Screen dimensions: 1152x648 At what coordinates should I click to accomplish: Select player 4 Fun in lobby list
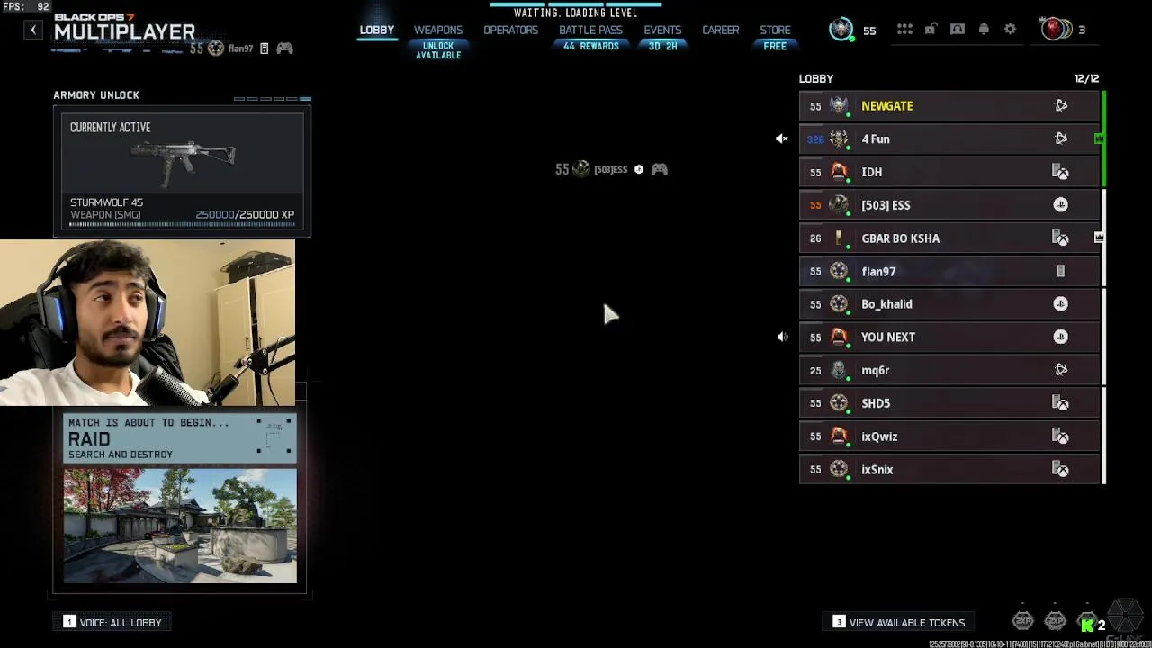click(949, 139)
